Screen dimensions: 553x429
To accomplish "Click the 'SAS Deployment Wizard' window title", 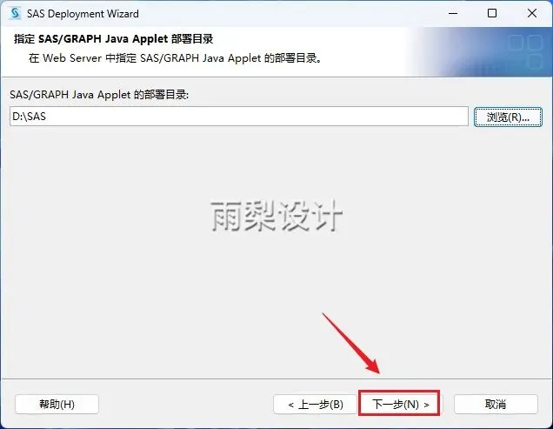I will pyautogui.click(x=83, y=14).
